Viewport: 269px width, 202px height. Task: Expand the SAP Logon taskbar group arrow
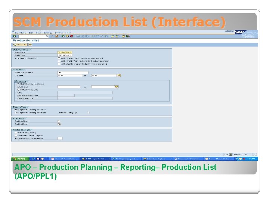109,159
